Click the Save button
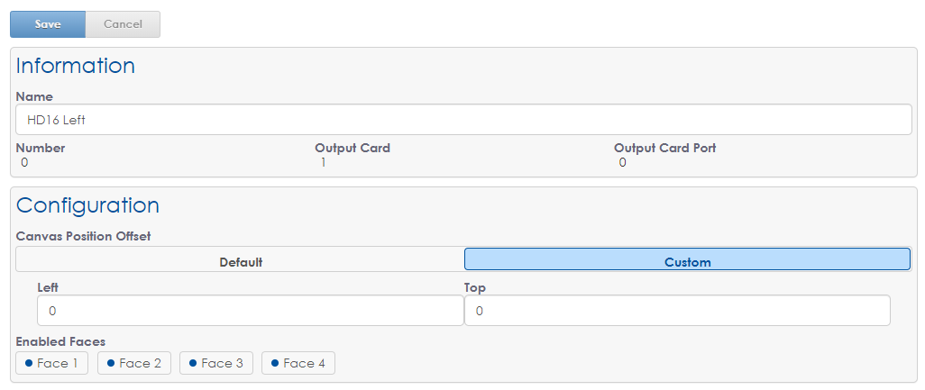Viewport: 925px width, 390px height. [48, 24]
